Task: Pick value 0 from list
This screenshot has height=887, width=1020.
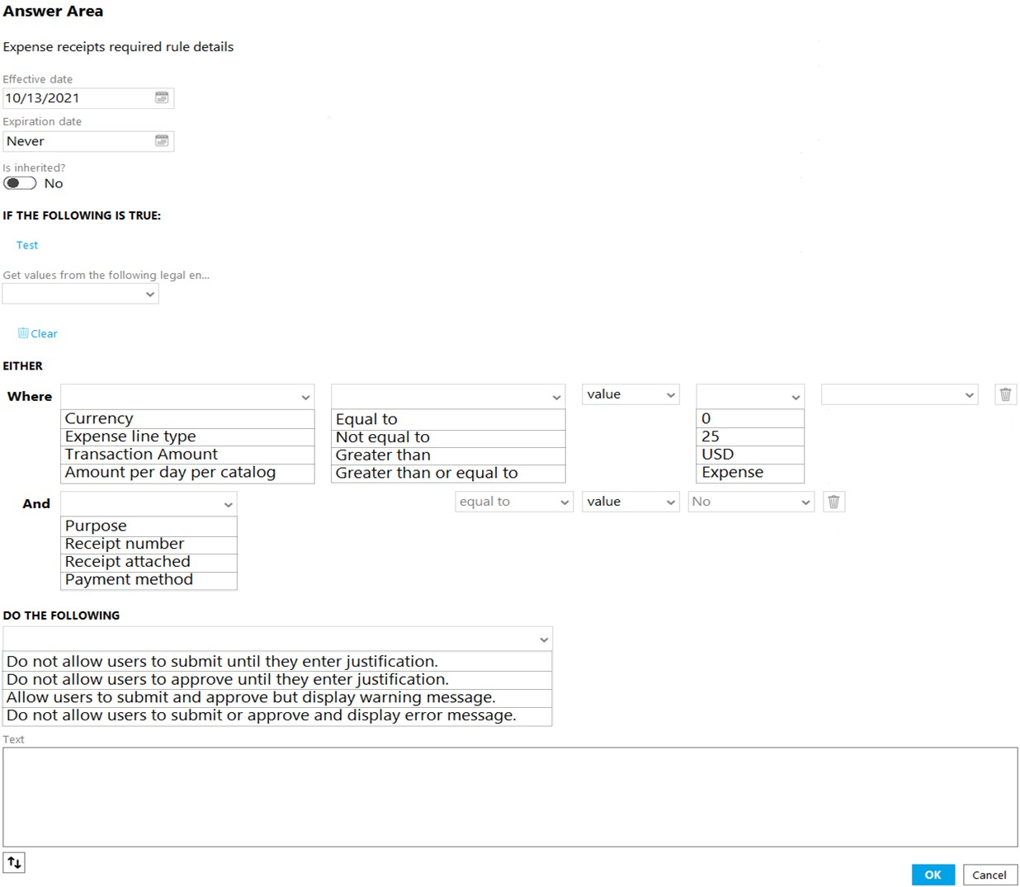Action: pos(750,418)
